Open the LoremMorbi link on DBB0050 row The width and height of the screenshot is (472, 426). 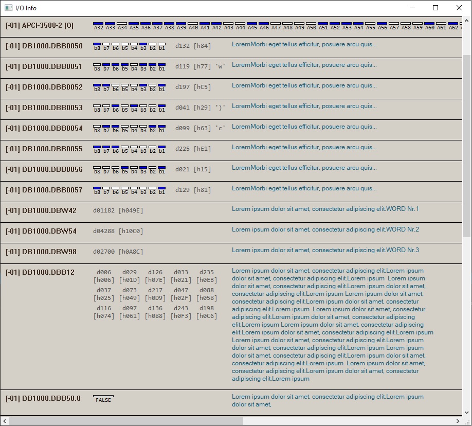pyautogui.click(x=303, y=44)
